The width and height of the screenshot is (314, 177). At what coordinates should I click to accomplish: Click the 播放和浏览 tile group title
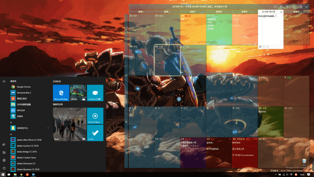click(x=58, y=104)
